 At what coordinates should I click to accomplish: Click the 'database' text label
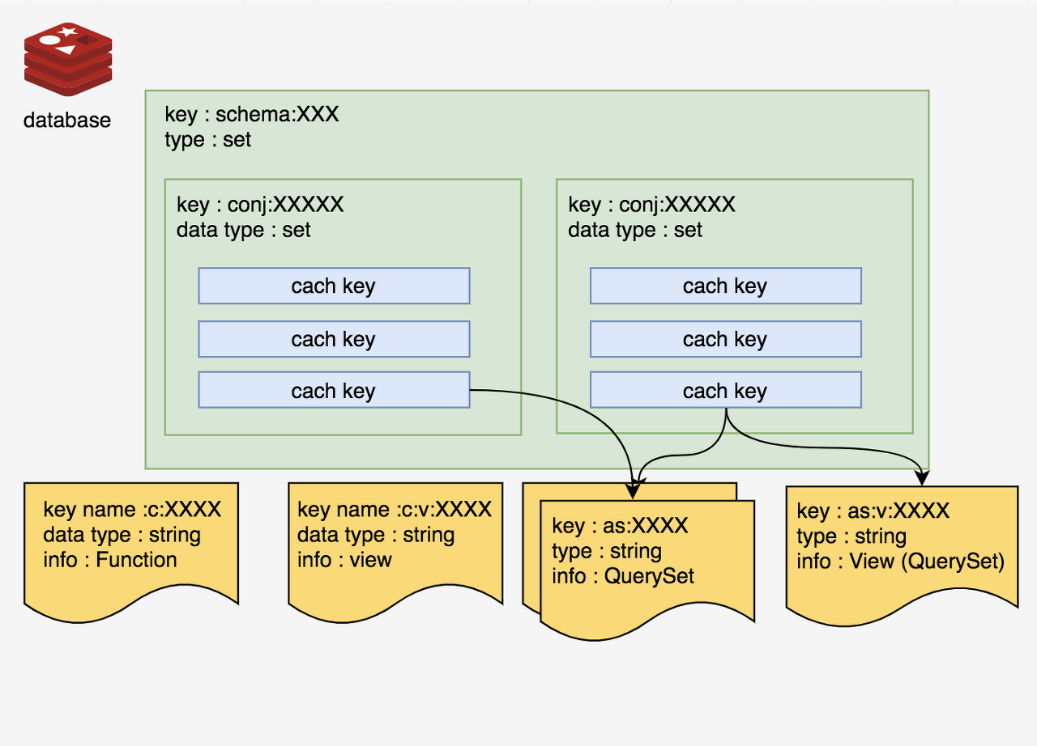(66, 120)
